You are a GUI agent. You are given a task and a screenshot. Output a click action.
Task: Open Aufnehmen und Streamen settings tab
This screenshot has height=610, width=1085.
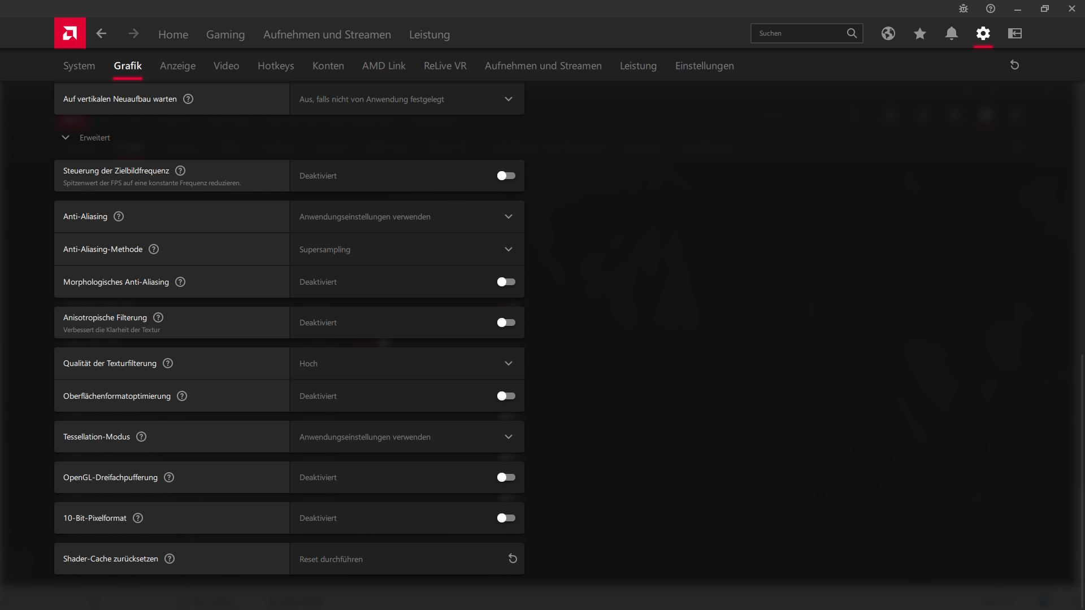coord(543,66)
